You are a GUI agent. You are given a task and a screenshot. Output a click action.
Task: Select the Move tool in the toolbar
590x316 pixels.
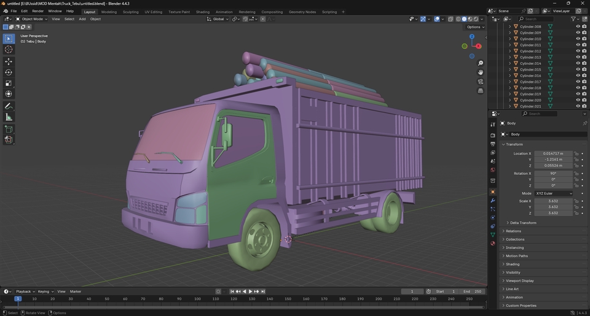(9, 61)
